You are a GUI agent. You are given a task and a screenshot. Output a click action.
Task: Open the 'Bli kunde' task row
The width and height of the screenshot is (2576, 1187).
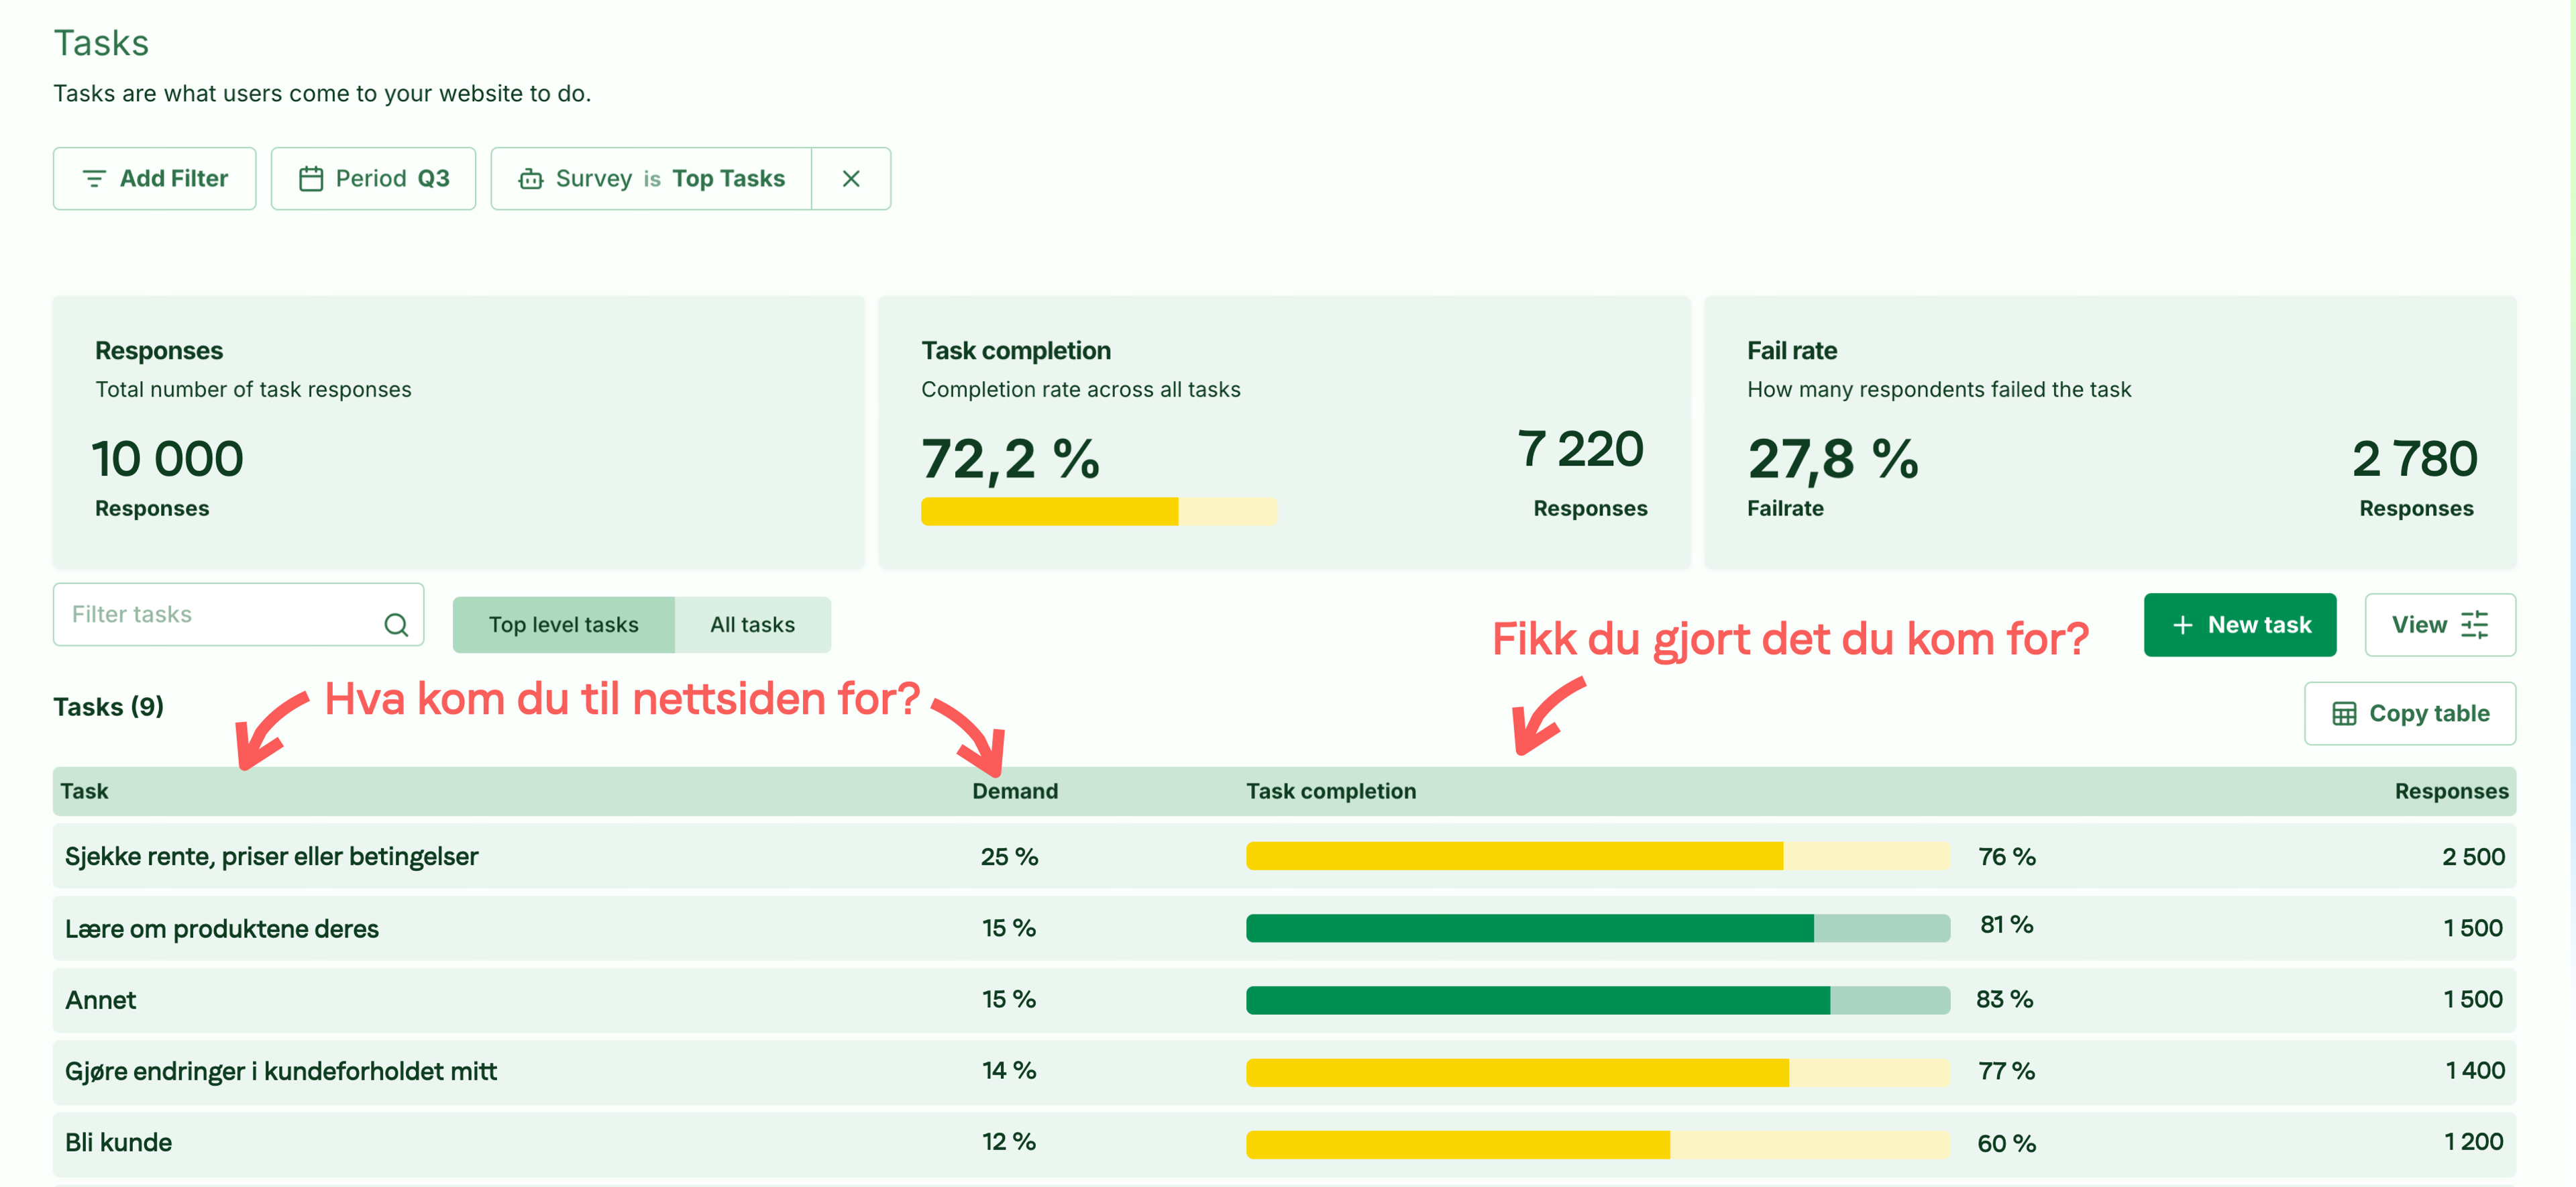1284,1144
